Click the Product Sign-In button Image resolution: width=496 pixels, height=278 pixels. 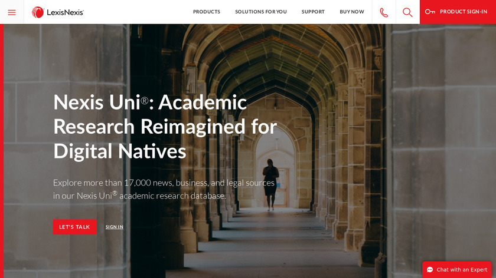click(x=458, y=12)
